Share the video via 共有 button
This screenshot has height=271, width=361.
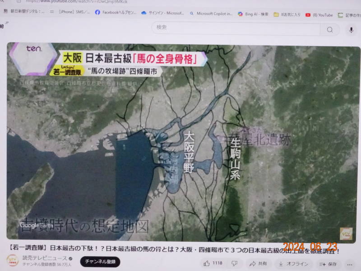pyautogui.click(x=258, y=264)
